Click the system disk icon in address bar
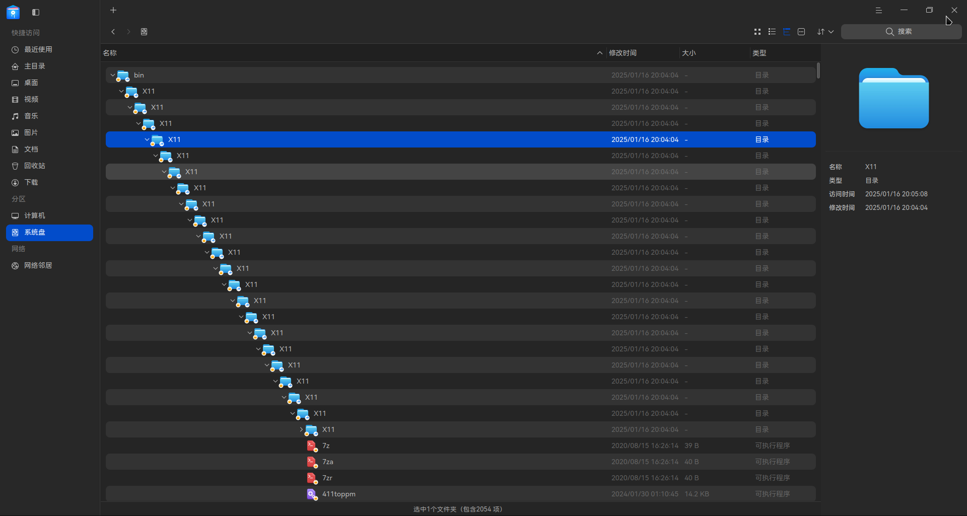Screen dimensions: 967x516 [144, 32]
